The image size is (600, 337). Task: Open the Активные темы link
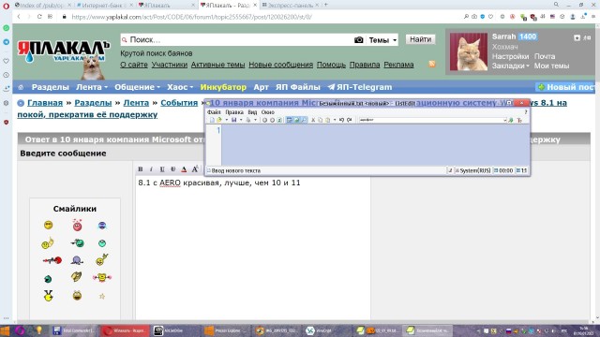pyautogui.click(x=217, y=65)
